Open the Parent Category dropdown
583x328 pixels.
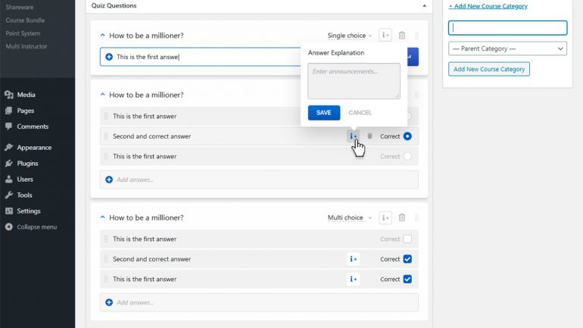tap(507, 48)
